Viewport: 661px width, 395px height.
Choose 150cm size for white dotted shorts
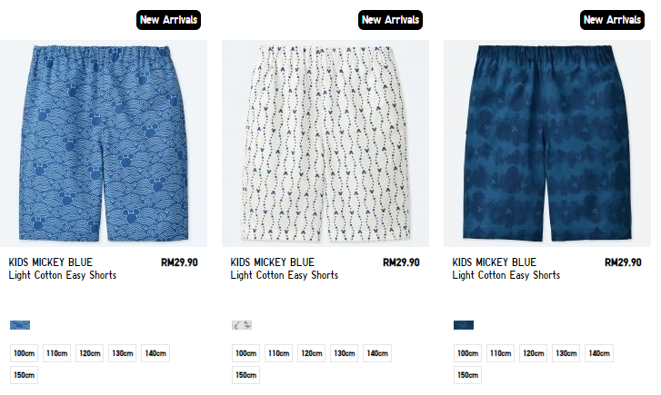[x=245, y=375]
